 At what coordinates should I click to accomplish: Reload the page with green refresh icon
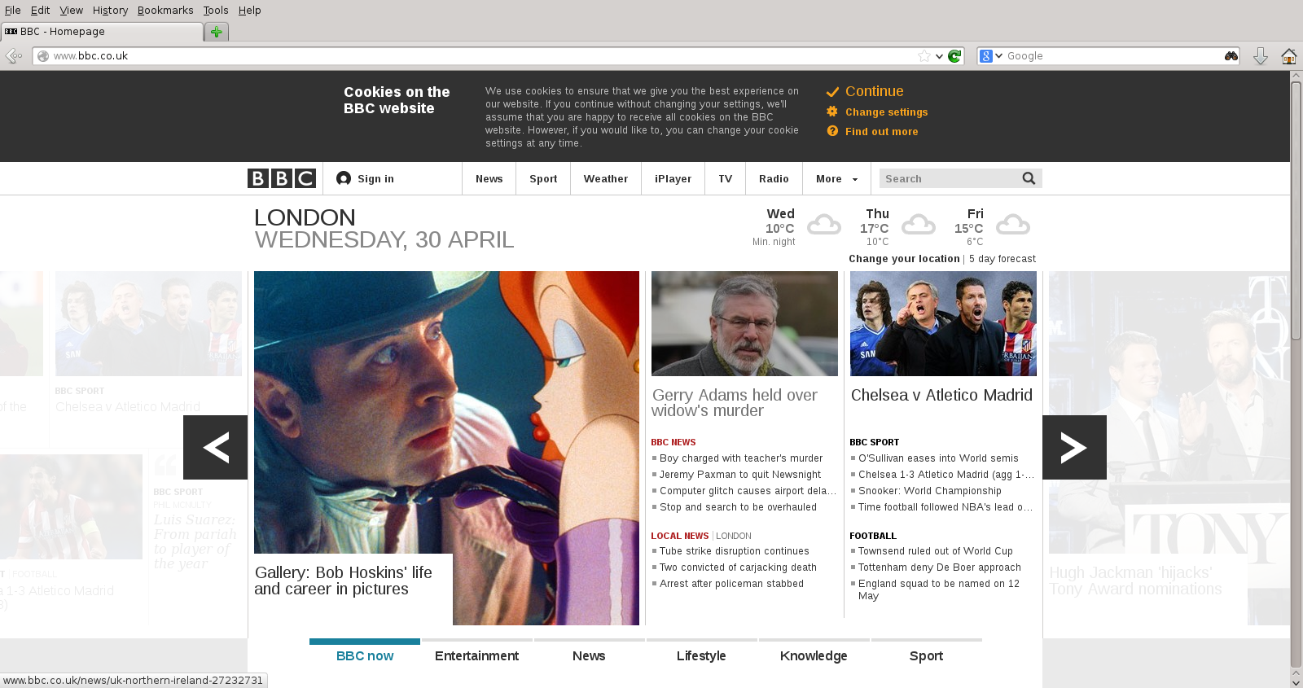pos(954,56)
